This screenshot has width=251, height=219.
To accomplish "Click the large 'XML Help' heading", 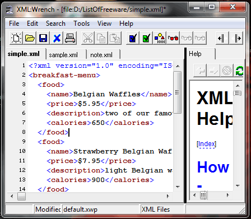I will pos(215,109).
